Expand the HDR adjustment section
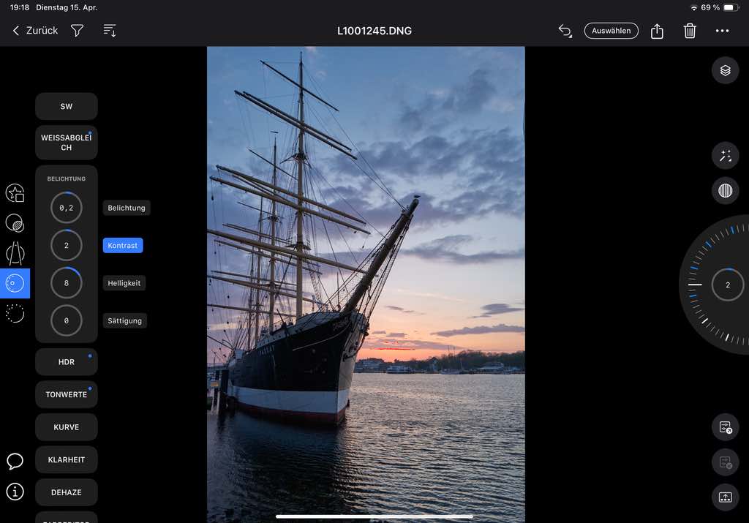Viewport: 749px width, 523px height. pyautogui.click(x=67, y=362)
